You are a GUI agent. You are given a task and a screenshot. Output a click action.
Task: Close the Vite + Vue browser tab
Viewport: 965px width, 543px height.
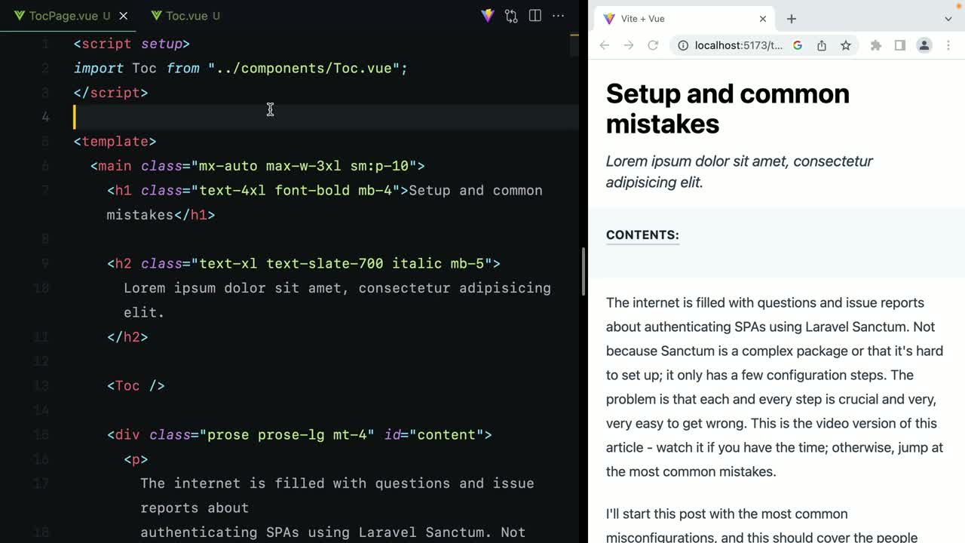[763, 19]
